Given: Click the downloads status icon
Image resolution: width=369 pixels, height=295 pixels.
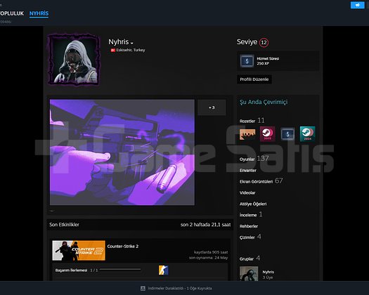Looking at the screenshot, I should point(143,288).
